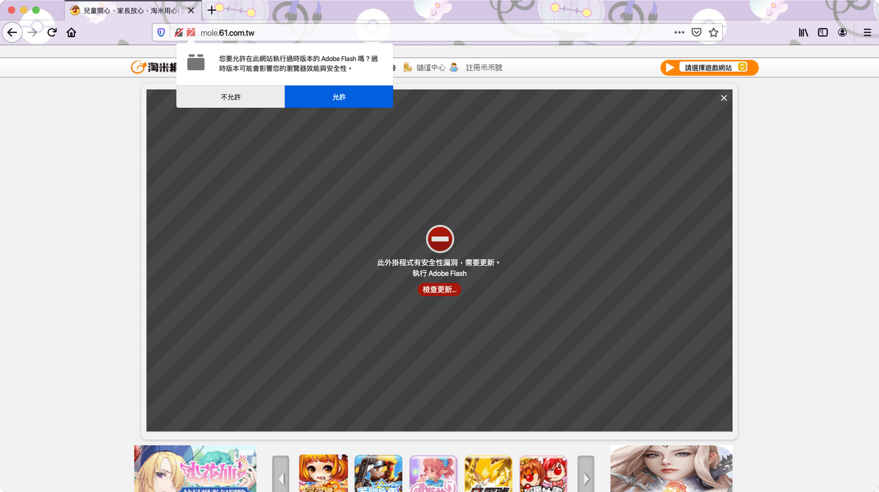Click the crossed-out lock site info icon

coord(179,32)
